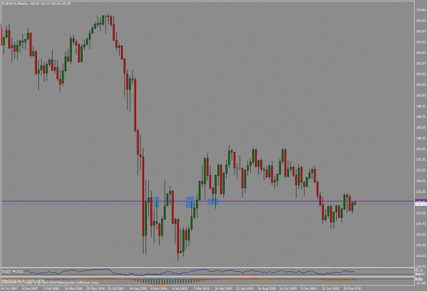Image resolution: width=427 pixels, height=291 pixels.
Task: Click the 140.75 price axis label
Action: click(421, 138)
